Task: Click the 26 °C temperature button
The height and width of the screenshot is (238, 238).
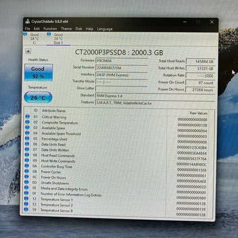Action: coord(38,97)
